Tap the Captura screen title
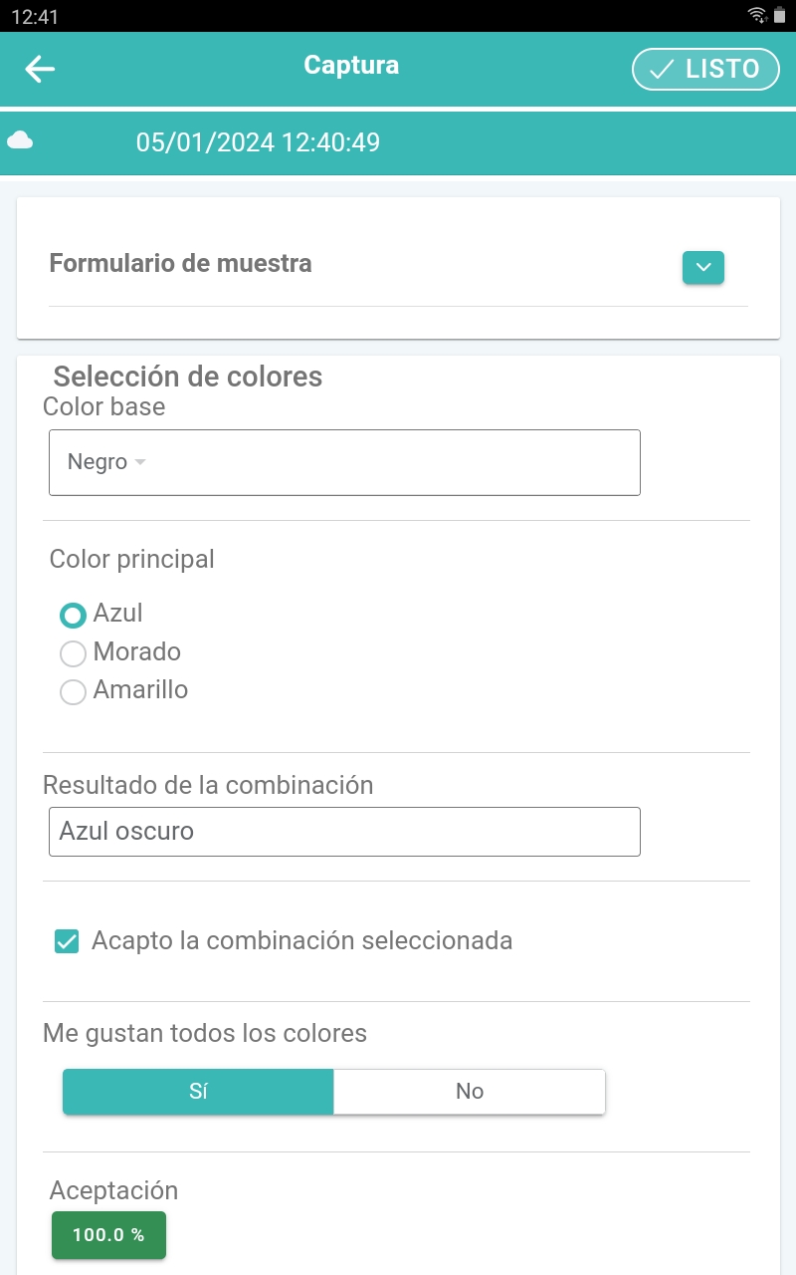The image size is (796, 1275). pos(351,66)
